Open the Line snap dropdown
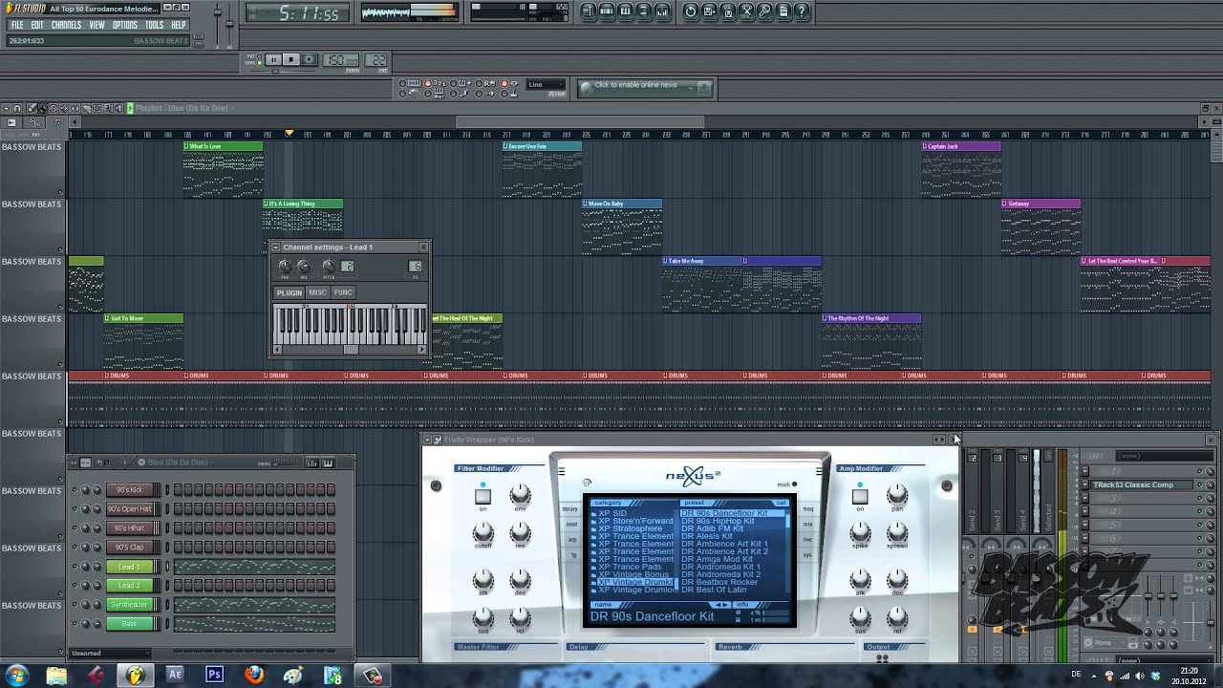 (546, 84)
